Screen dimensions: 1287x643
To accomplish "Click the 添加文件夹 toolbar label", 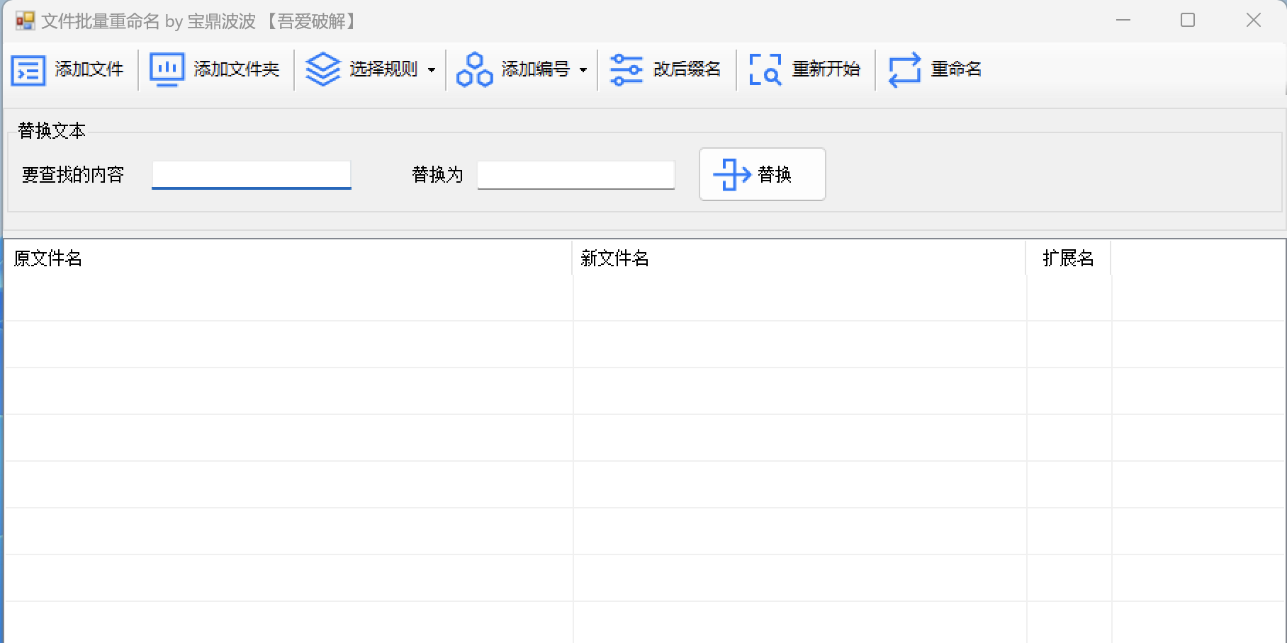I will (x=237, y=69).
